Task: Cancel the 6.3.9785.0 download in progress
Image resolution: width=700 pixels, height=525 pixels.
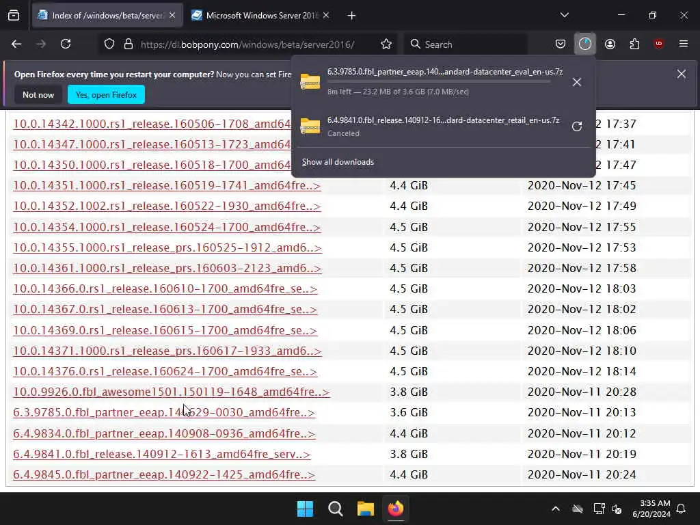Action: (x=577, y=82)
